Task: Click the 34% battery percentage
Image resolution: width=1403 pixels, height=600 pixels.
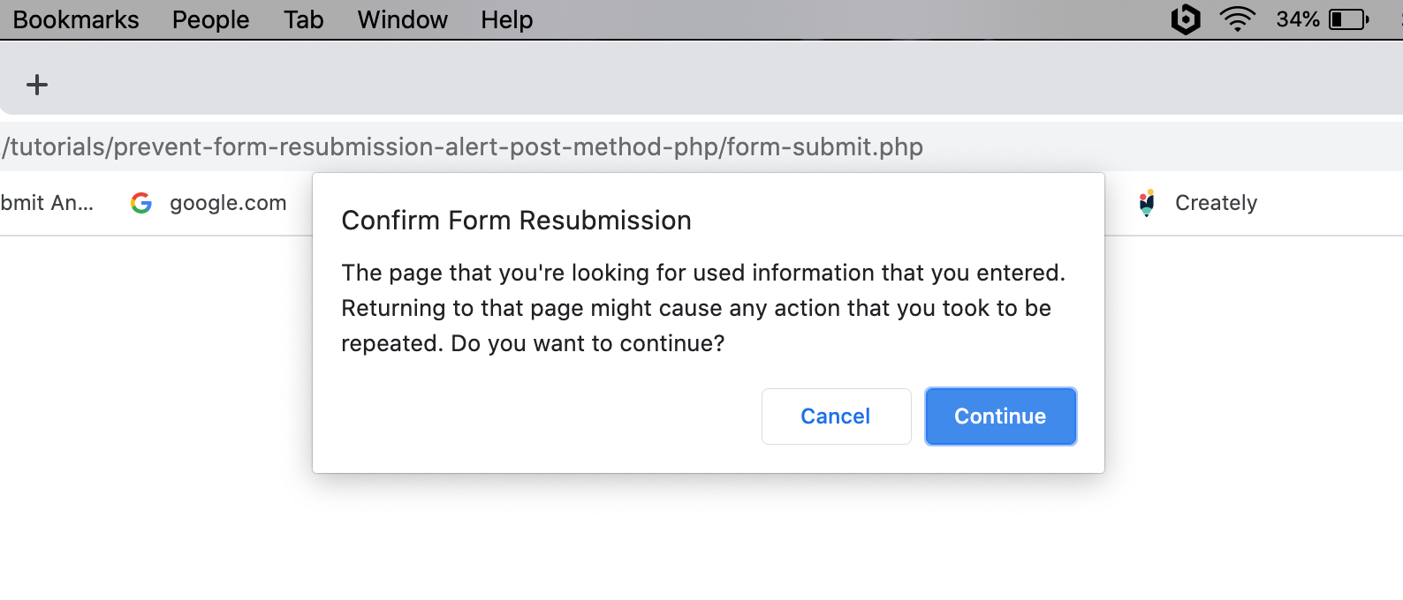Action: click(1297, 19)
